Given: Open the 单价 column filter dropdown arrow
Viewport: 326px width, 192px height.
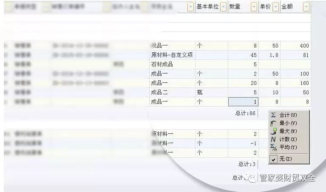Looking at the screenshot, I should click(x=275, y=7).
